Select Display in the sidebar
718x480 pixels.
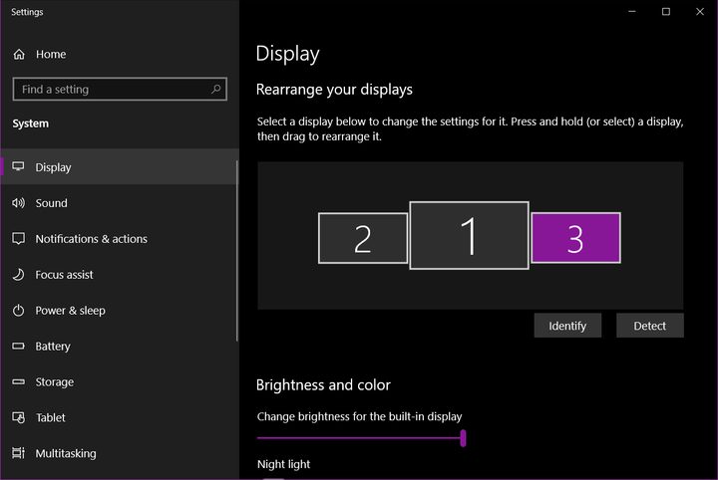(x=119, y=167)
